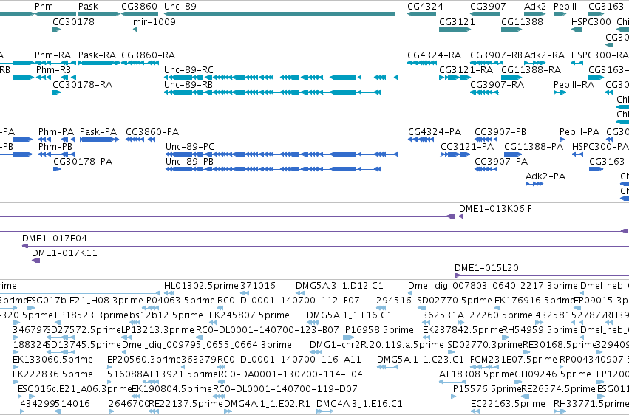Open the HSPC300 gene label
The width and height of the screenshot is (629, 415).
[x=591, y=21]
